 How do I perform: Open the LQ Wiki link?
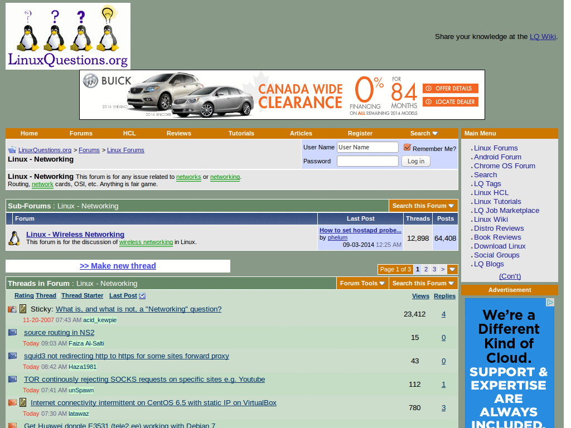[543, 36]
